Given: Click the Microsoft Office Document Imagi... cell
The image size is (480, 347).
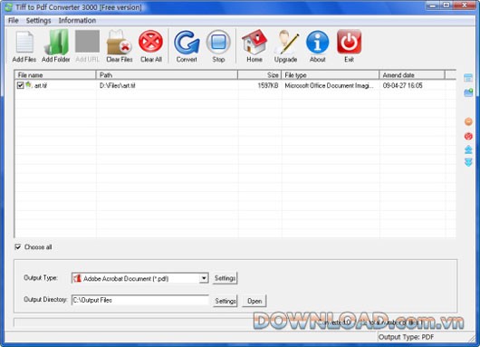Looking at the screenshot, I should coord(329,85).
